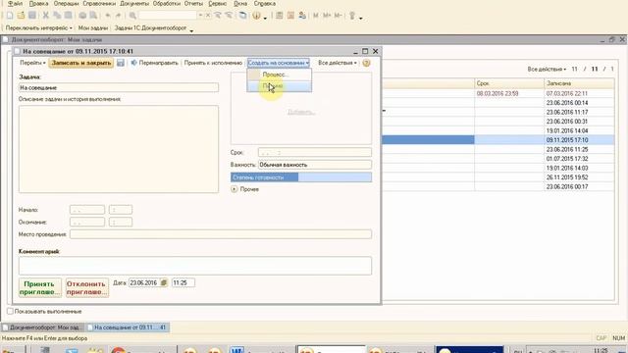628x353 pixels.
Task: Switch to the Документооборот: Мои задачи window tab
Action: pos(42,328)
